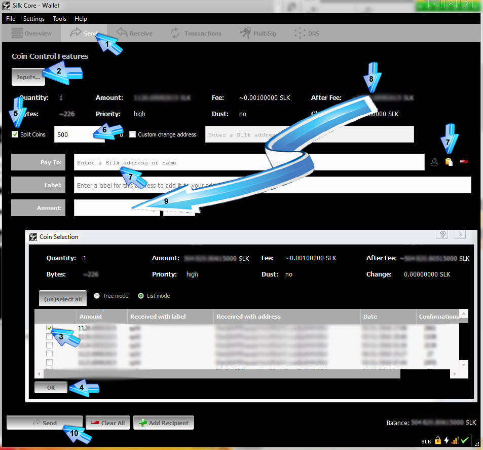The height and width of the screenshot is (450, 483).
Task: Open the Settings menu
Action: tap(34, 18)
